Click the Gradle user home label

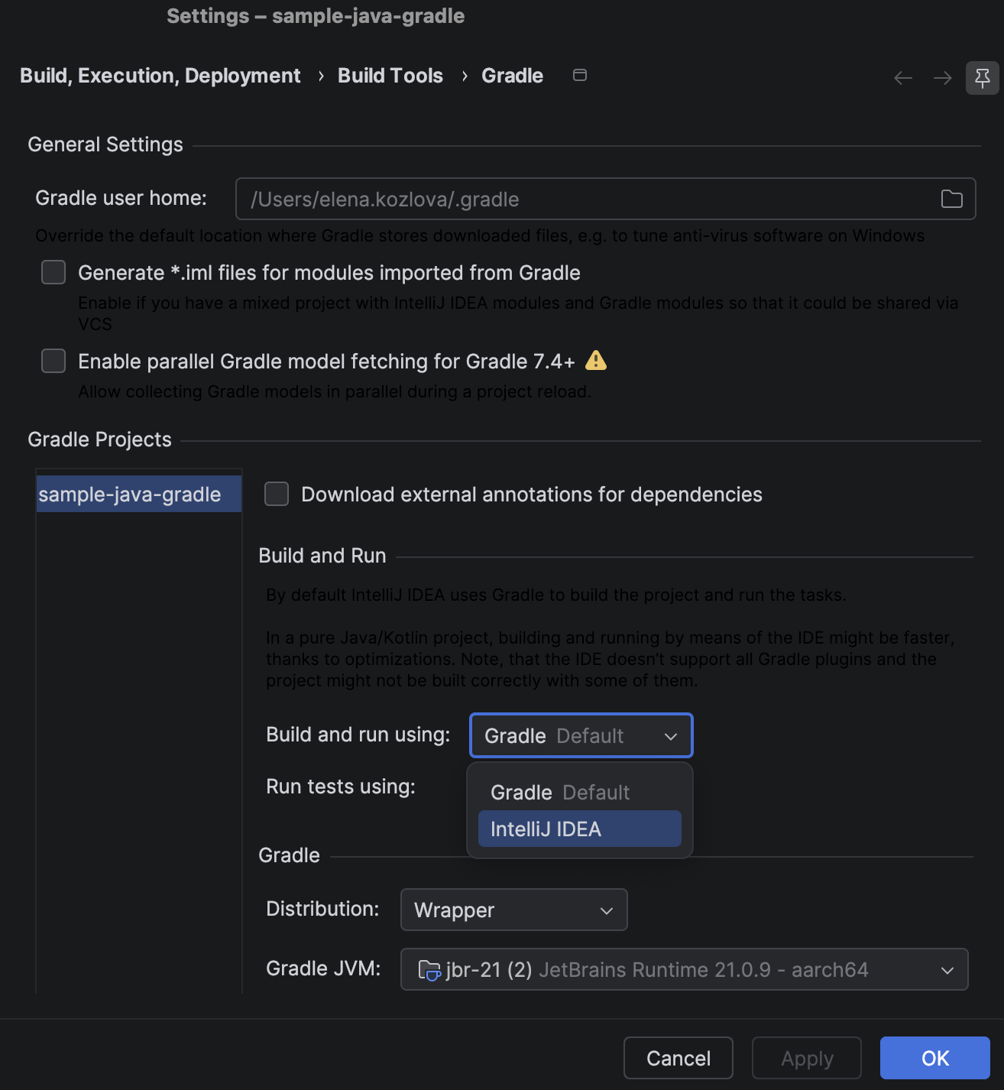click(121, 198)
